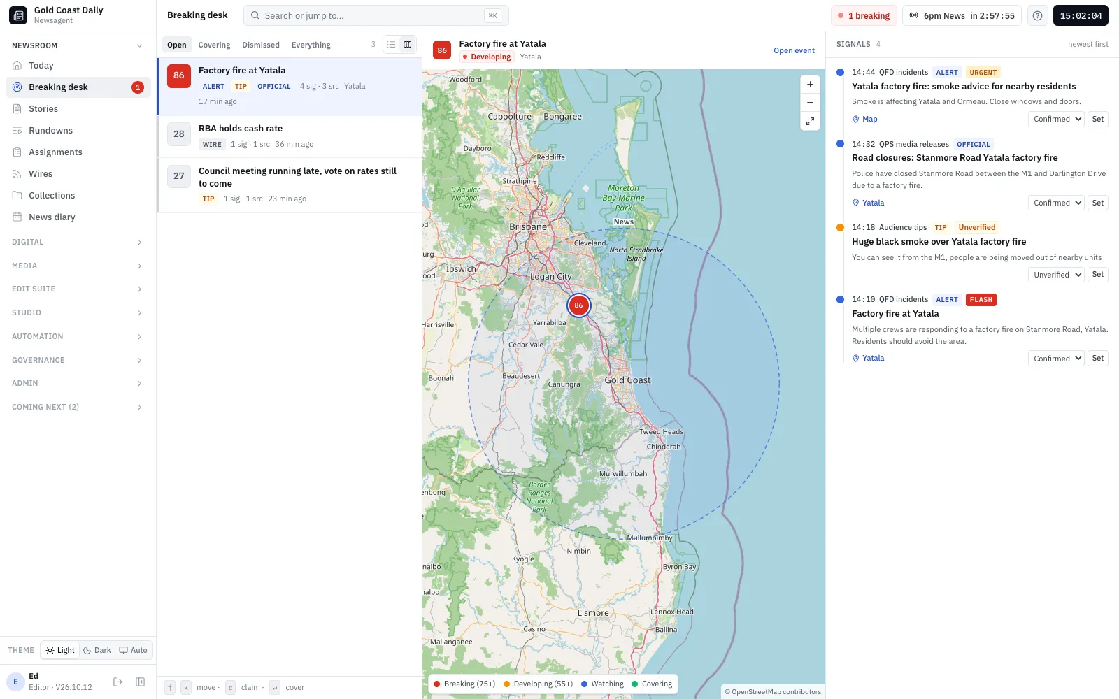
Task: Click the 86 marker on map
Action: (578, 305)
